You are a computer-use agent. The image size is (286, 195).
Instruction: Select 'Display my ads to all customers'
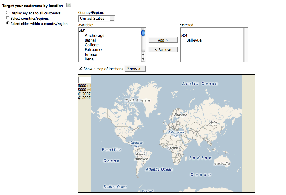pyautogui.click(x=8, y=13)
